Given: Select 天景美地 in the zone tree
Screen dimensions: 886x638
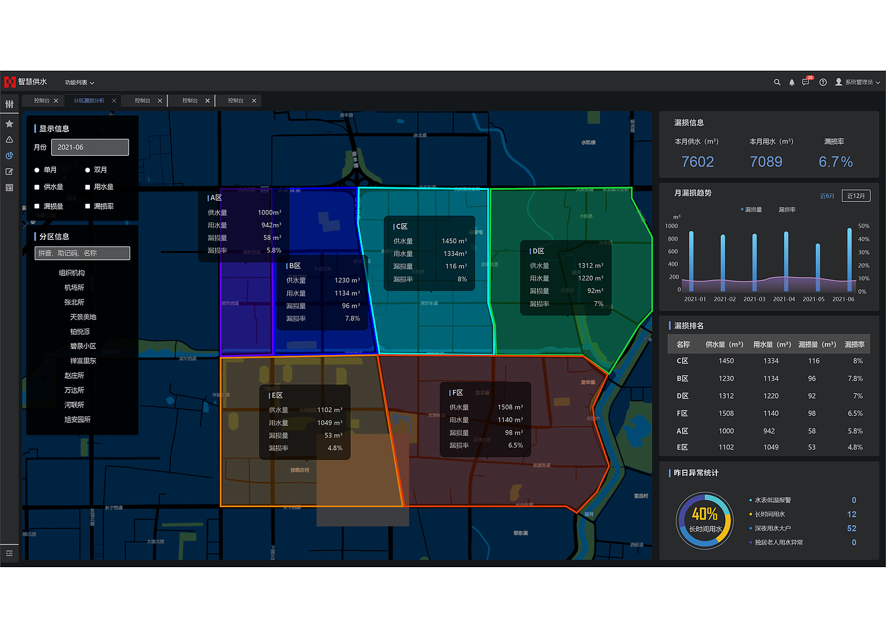Looking at the screenshot, I should point(83,317).
